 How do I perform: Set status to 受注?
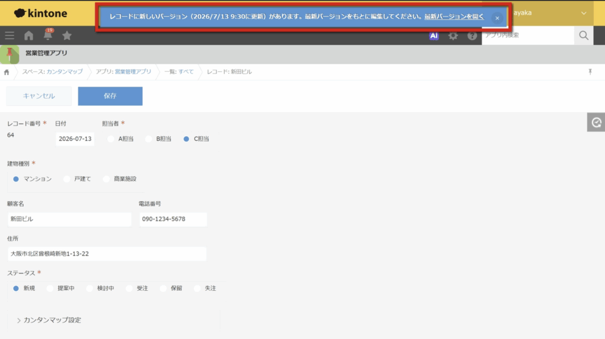[x=129, y=288]
